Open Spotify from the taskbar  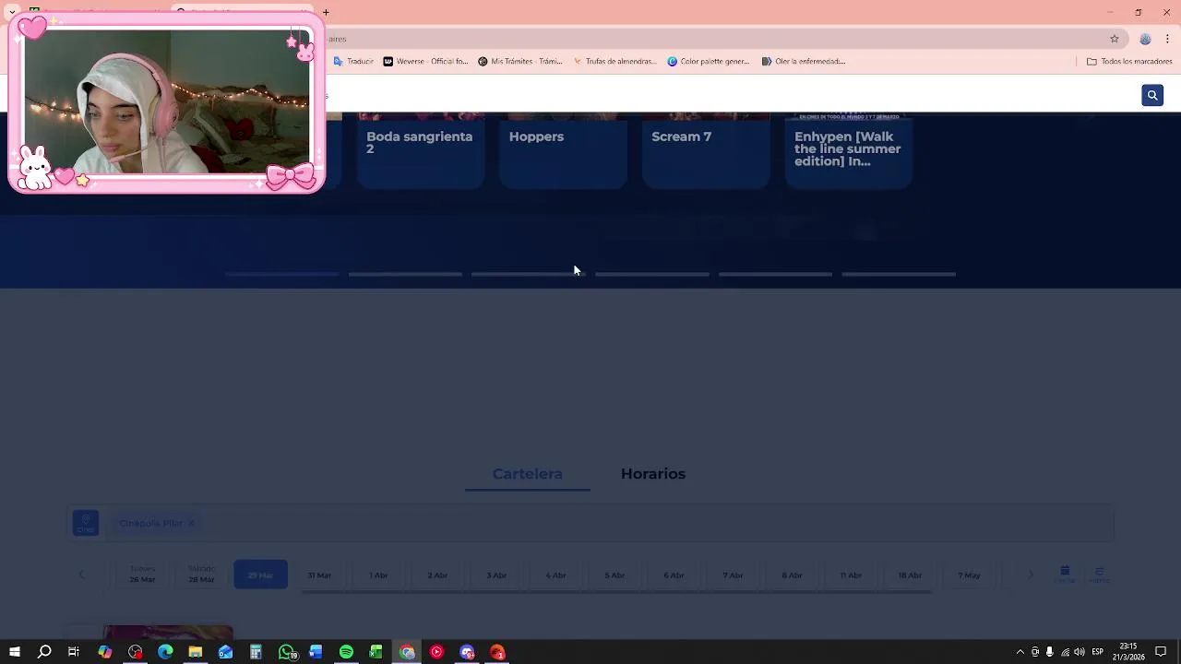(346, 652)
